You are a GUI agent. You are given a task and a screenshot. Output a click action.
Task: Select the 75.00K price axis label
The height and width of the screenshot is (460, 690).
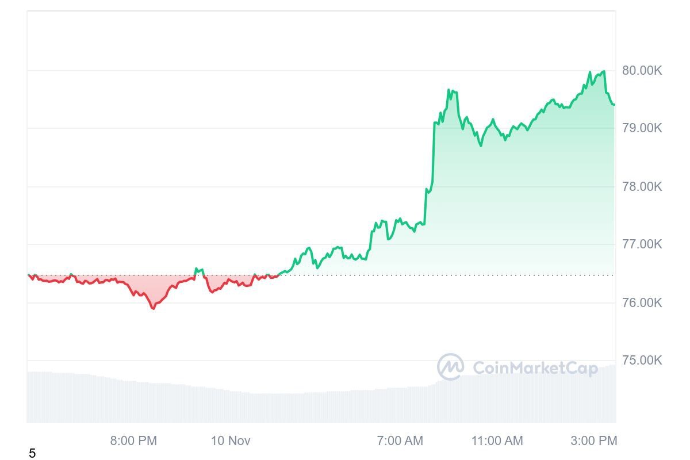tap(642, 361)
